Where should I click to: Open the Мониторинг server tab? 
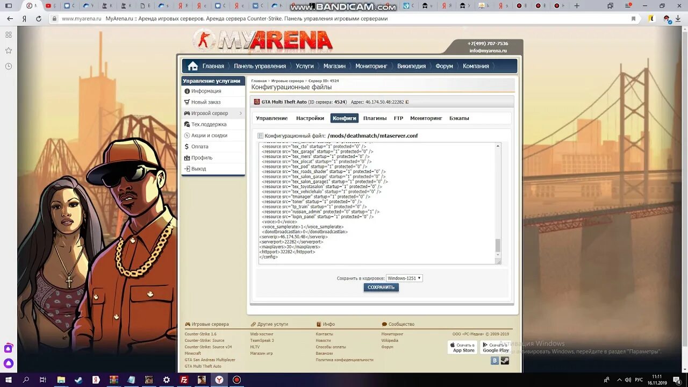click(x=426, y=118)
